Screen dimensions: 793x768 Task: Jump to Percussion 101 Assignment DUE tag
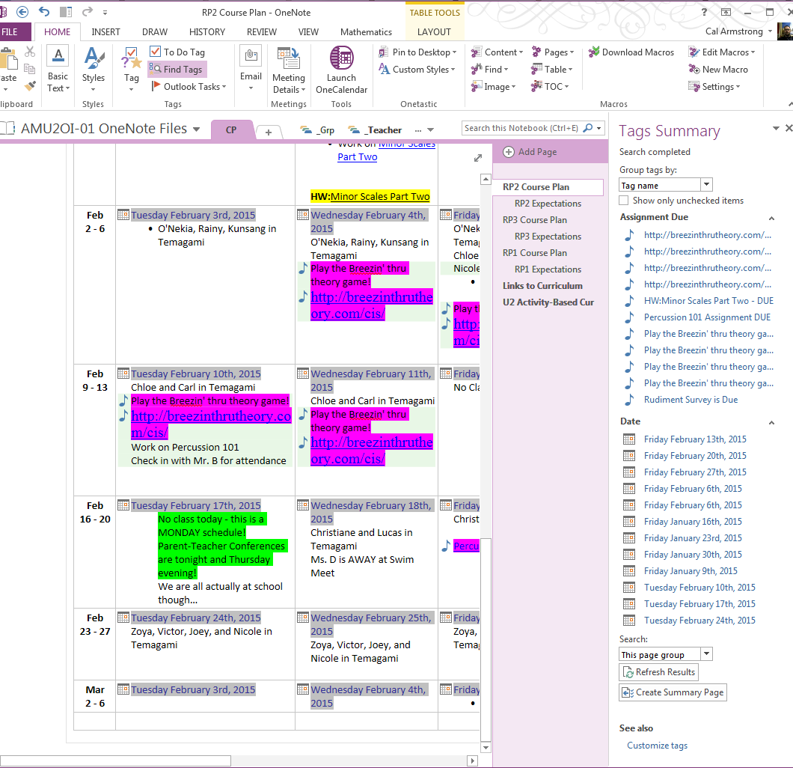pyautogui.click(x=707, y=317)
